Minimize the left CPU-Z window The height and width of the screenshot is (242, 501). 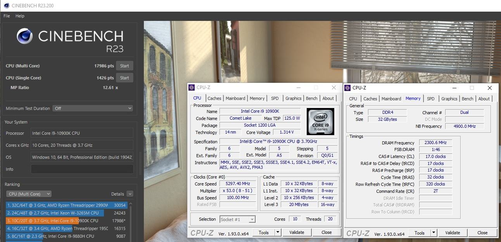click(x=298, y=88)
